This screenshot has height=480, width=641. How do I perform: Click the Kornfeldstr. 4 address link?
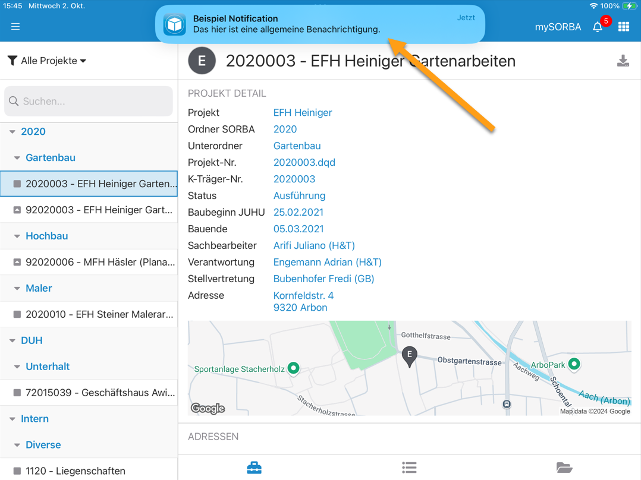303,295
